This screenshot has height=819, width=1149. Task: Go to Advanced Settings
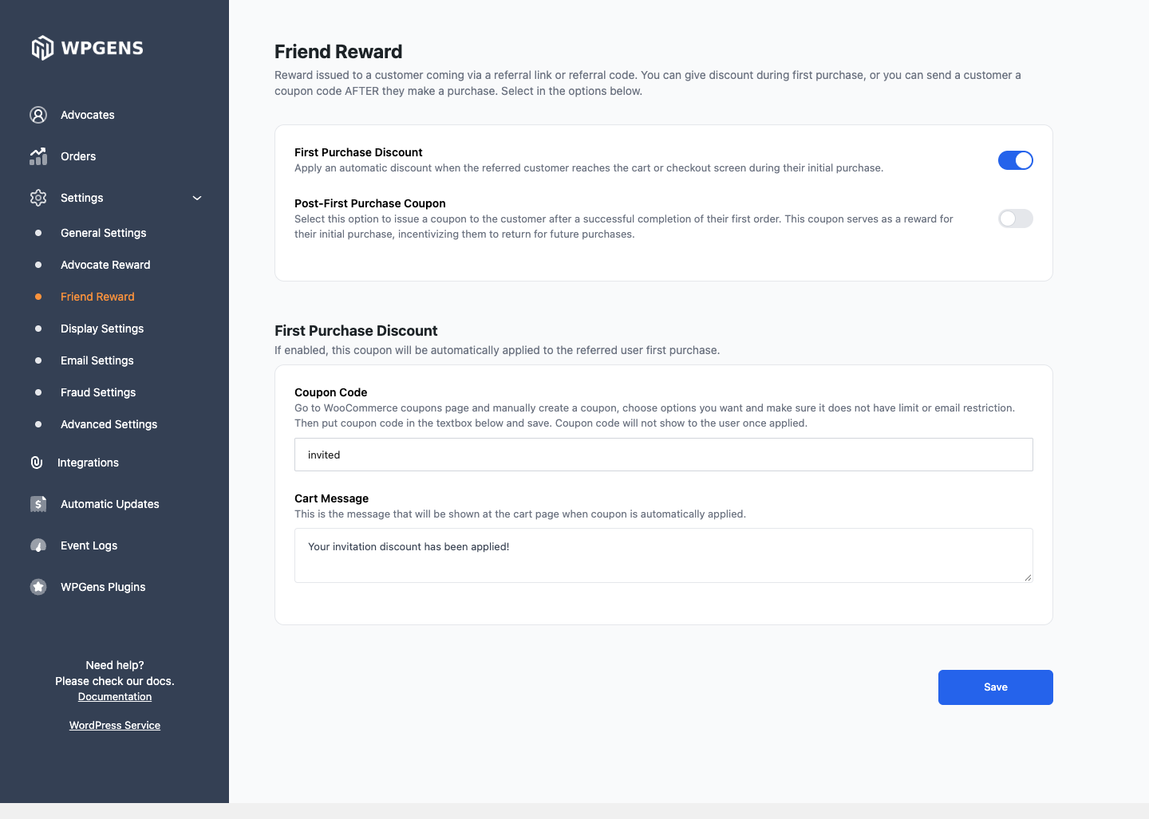(109, 424)
